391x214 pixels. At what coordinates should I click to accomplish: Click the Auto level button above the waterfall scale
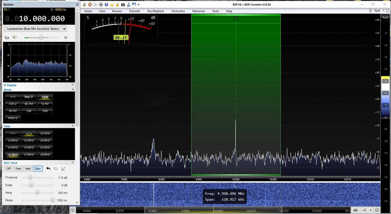[x=385, y=18]
